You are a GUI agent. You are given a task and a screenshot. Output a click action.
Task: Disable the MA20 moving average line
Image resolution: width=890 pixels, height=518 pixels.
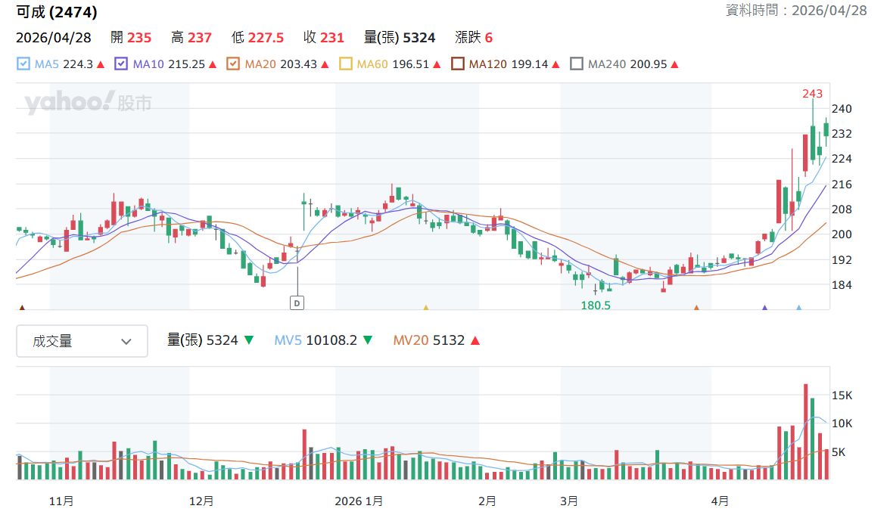tap(233, 64)
